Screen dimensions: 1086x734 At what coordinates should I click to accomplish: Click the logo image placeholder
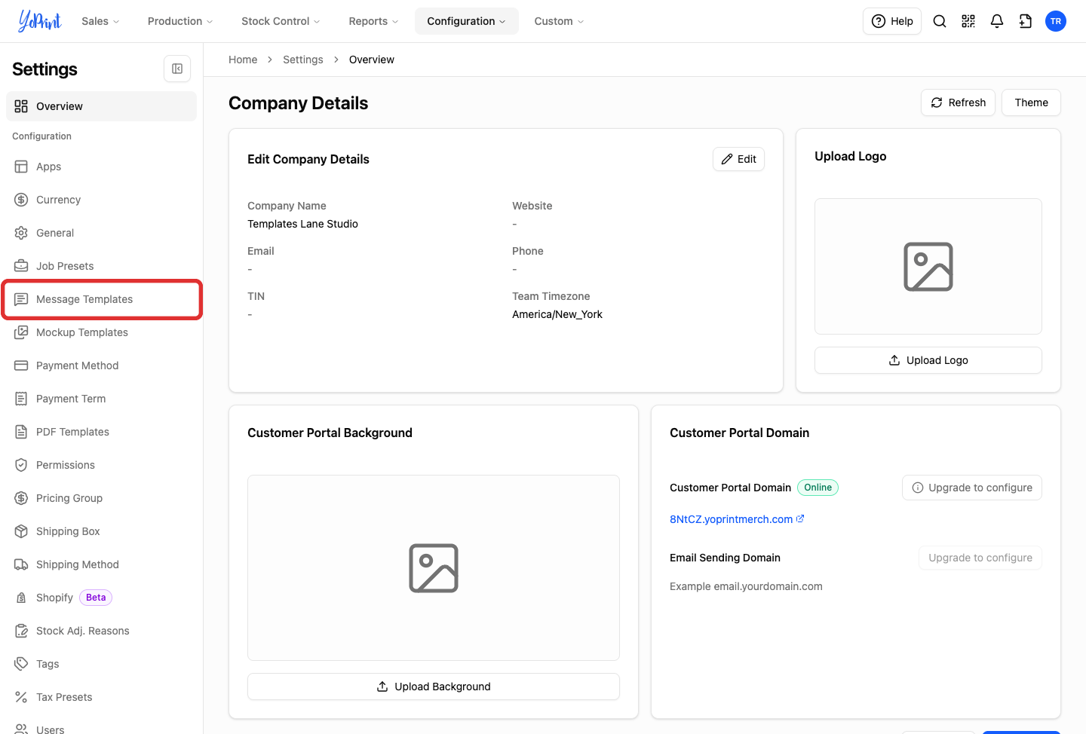(x=928, y=267)
